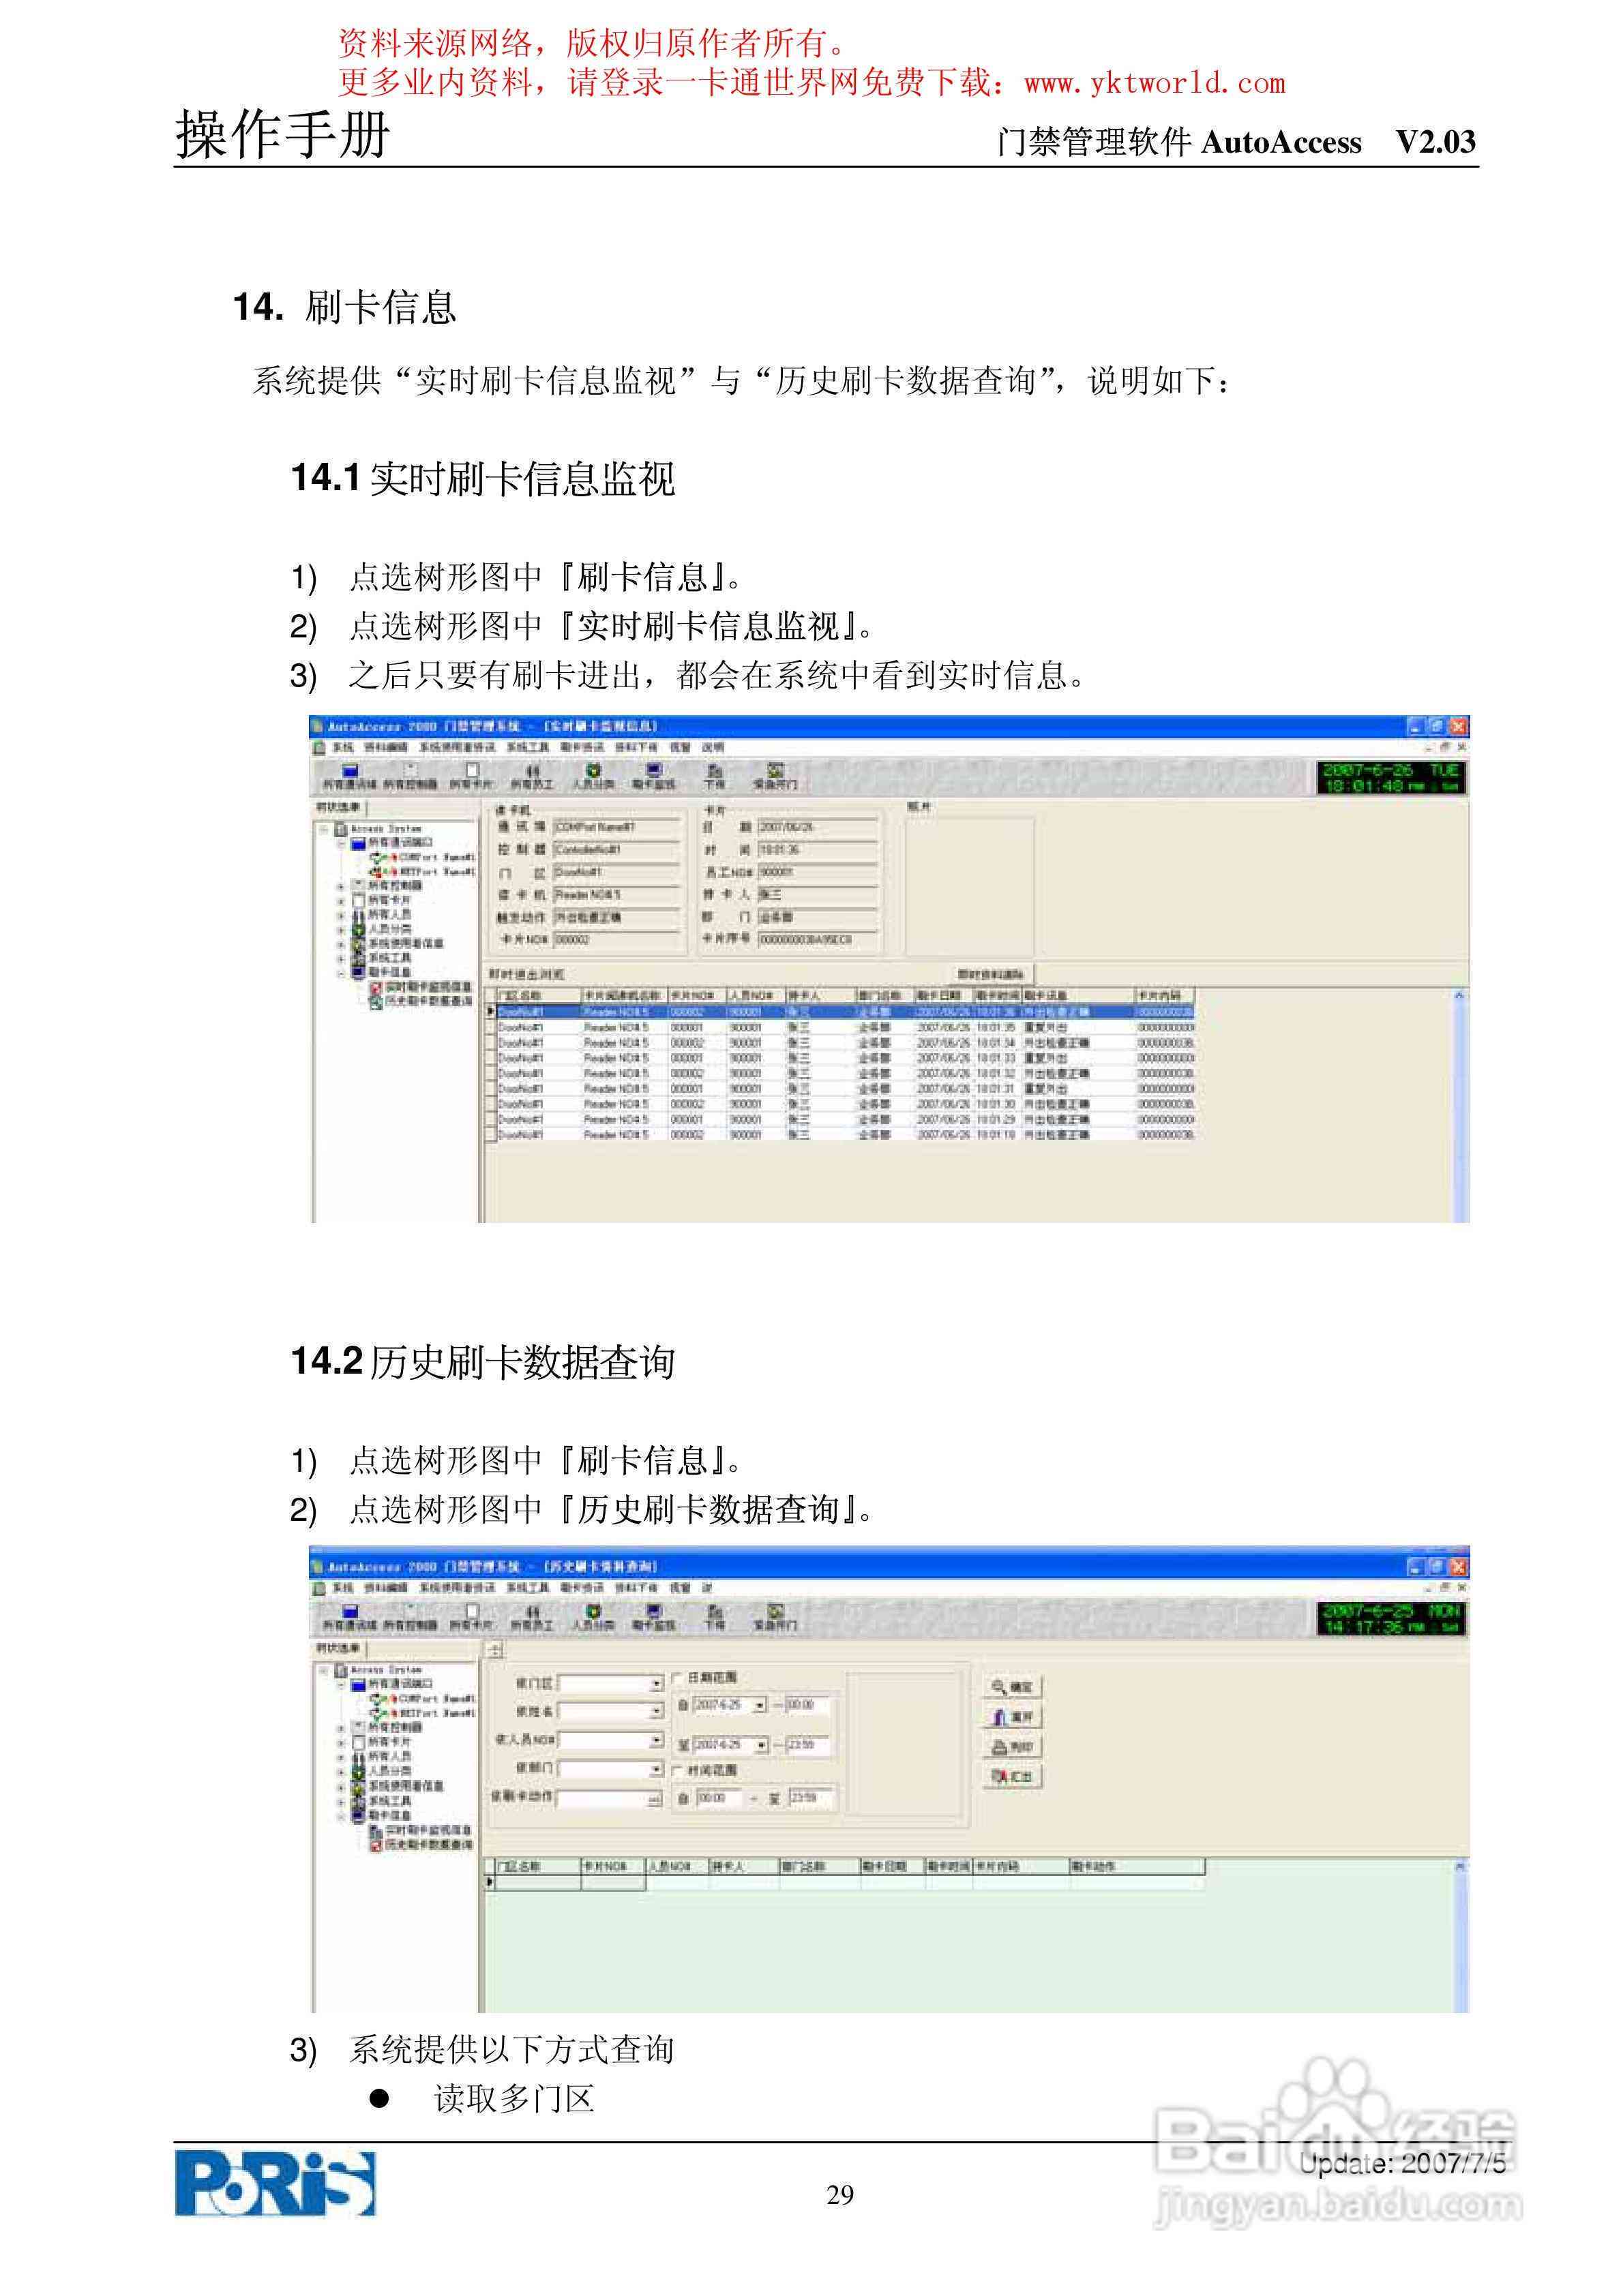Click 持卡人 column header in history results table

coord(743,1867)
